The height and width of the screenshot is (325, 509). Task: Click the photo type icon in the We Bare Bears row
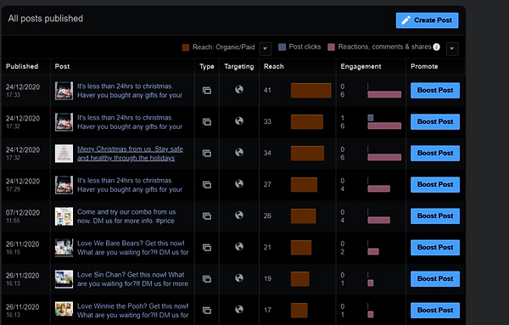click(x=207, y=248)
